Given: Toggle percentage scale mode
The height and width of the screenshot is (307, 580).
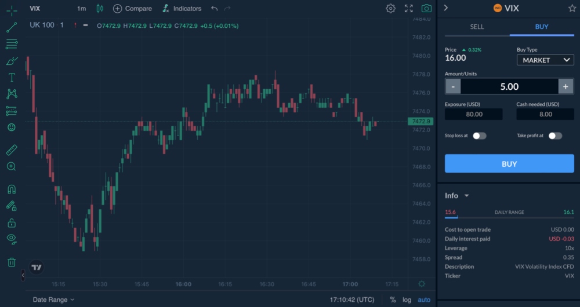Looking at the screenshot, I should pos(393,299).
